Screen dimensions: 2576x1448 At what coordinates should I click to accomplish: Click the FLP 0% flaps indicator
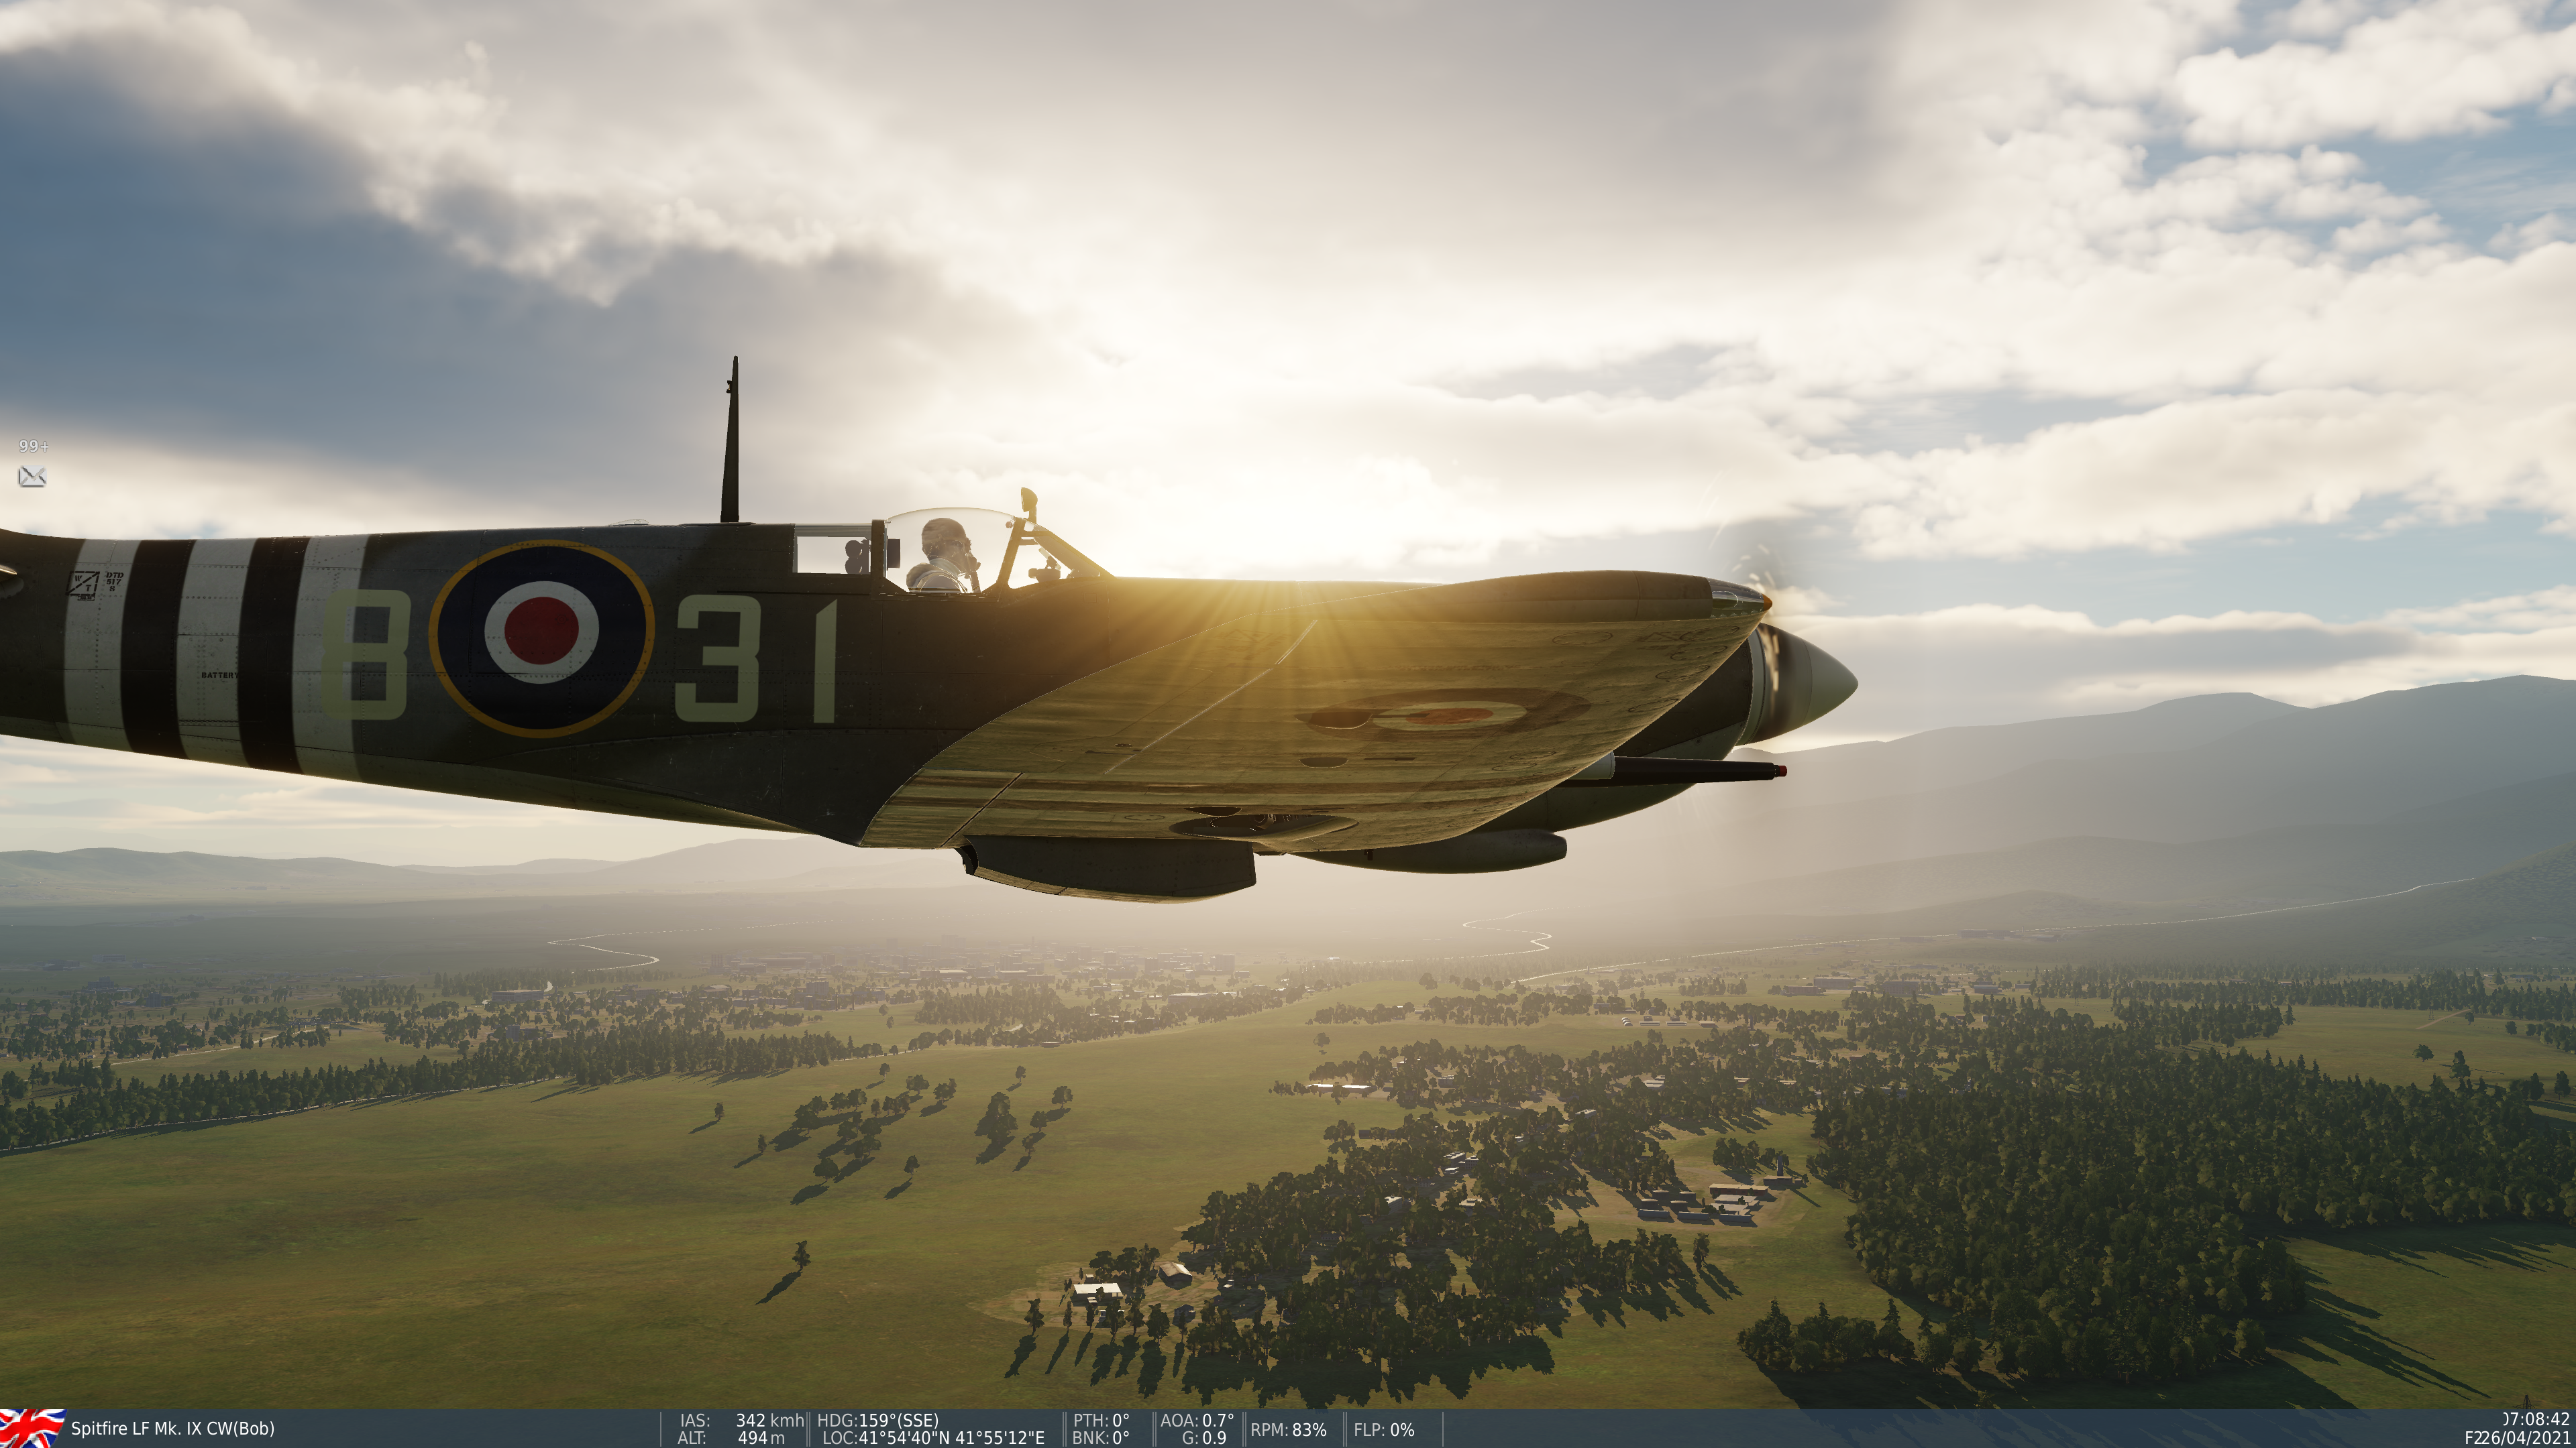click(x=1384, y=1429)
